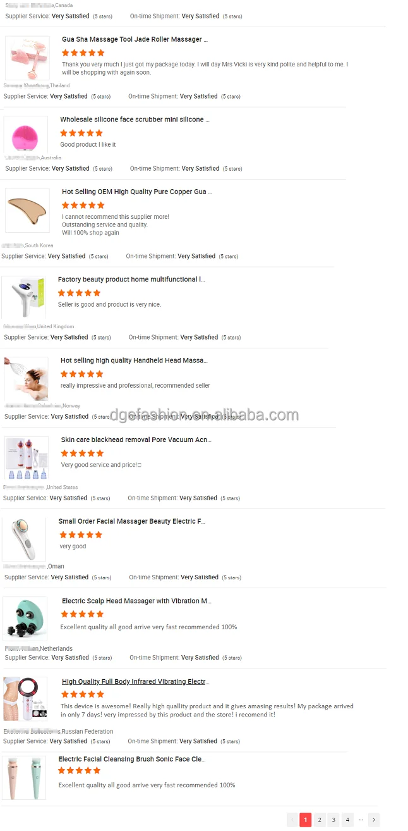Go to the next reviews page arrow
The image size is (408, 831).
[x=374, y=820]
